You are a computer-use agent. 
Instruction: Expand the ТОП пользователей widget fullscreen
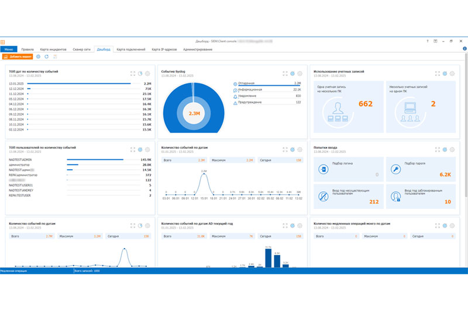pos(133,150)
